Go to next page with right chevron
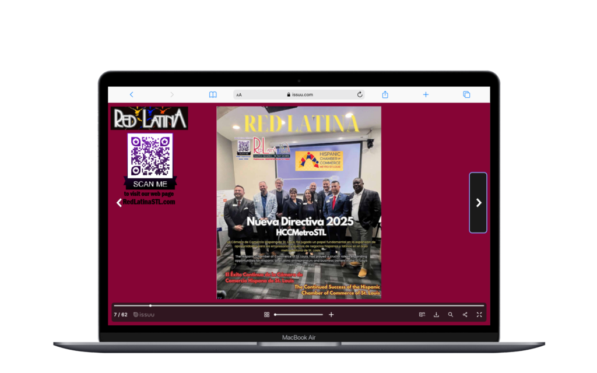 [478, 202]
